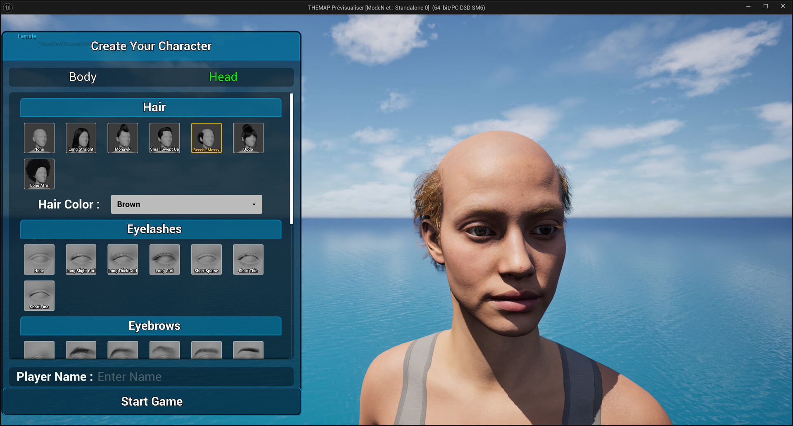Select the Short Fine eyelashes
This screenshot has height=426, width=793.
click(x=39, y=296)
